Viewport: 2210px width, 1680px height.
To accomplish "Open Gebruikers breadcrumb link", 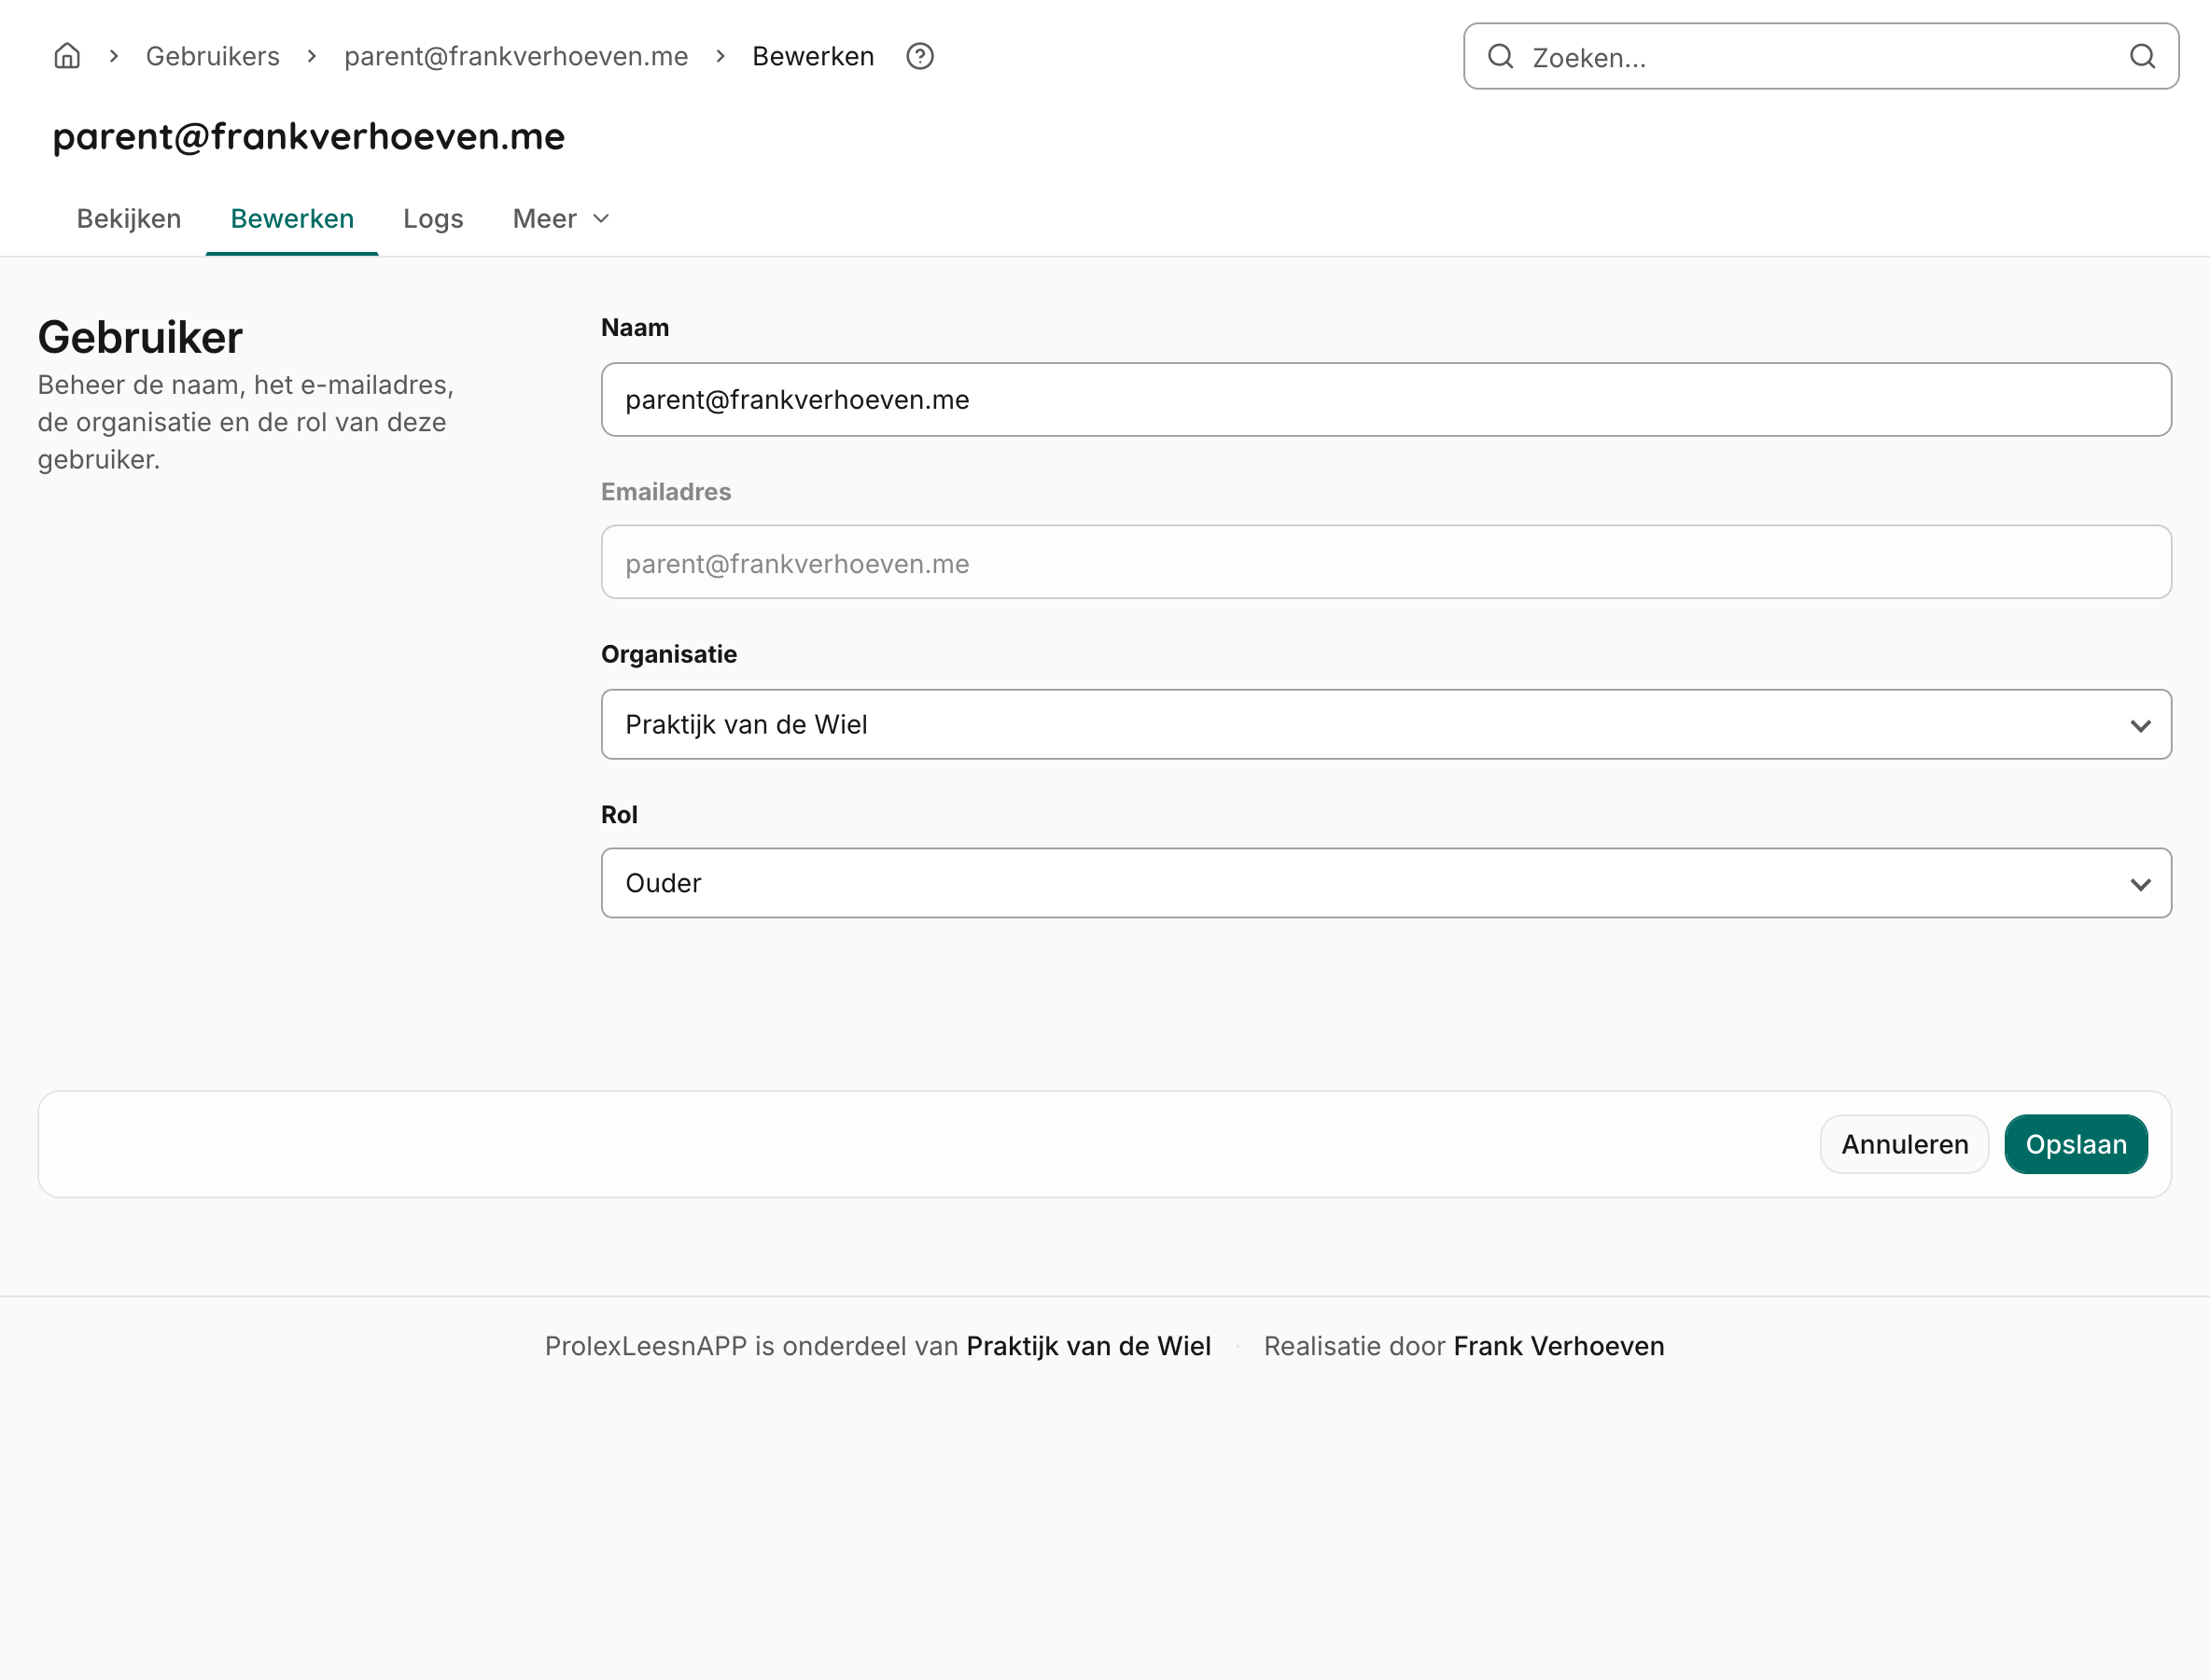I will pos(213,56).
